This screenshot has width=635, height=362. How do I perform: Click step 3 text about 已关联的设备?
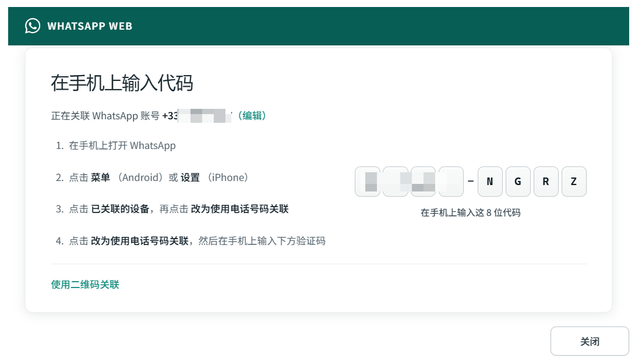[x=179, y=209]
